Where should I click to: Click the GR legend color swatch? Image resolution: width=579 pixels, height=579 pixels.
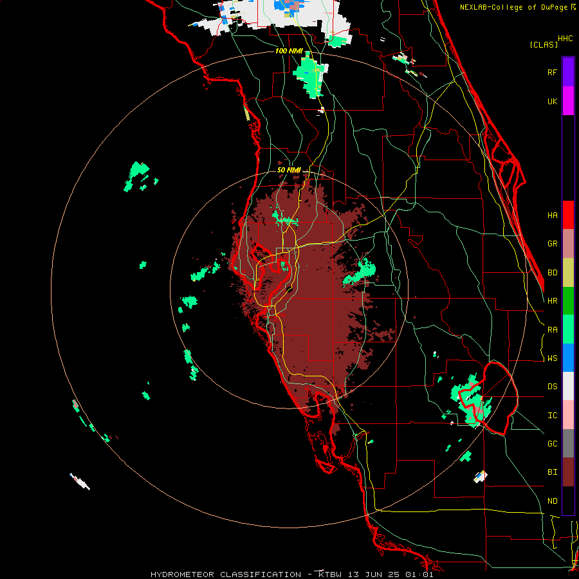568,244
